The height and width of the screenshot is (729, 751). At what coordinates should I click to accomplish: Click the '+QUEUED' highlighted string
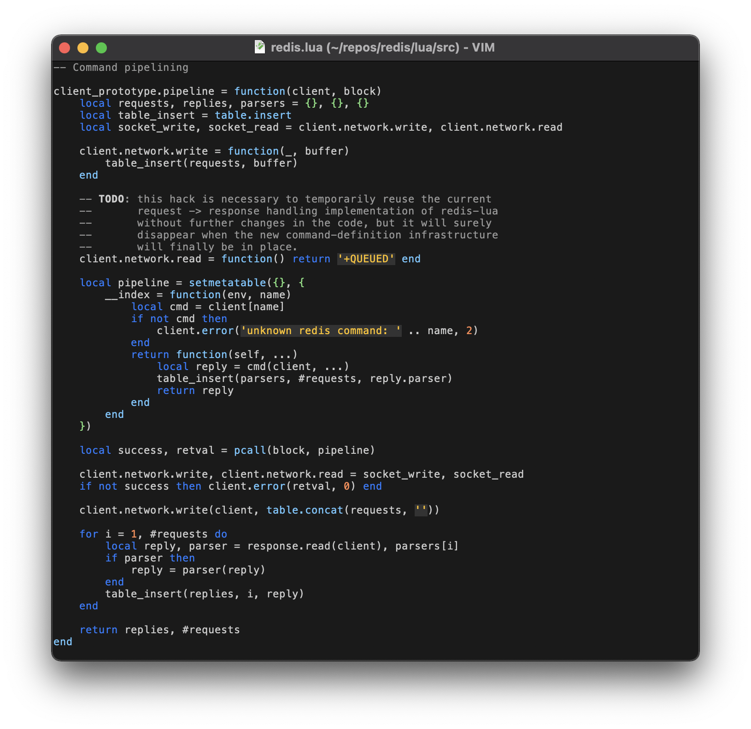pyautogui.click(x=366, y=259)
